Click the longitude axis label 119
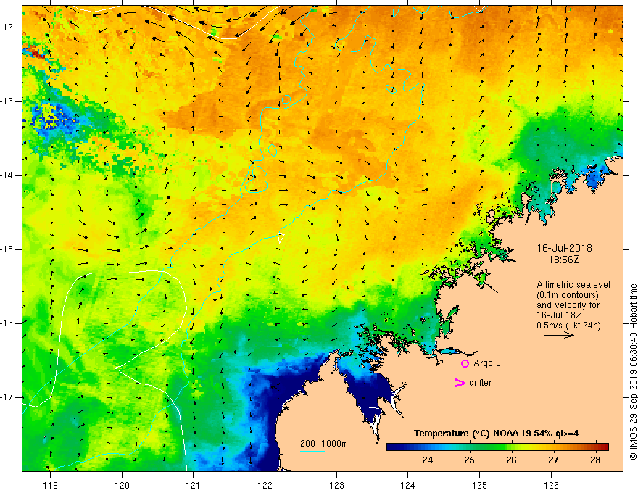This screenshot has width=638, height=493. [x=51, y=485]
